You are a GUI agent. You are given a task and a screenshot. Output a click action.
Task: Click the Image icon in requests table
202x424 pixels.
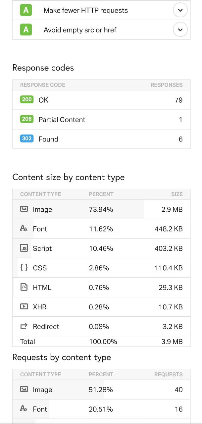tap(24, 389)
